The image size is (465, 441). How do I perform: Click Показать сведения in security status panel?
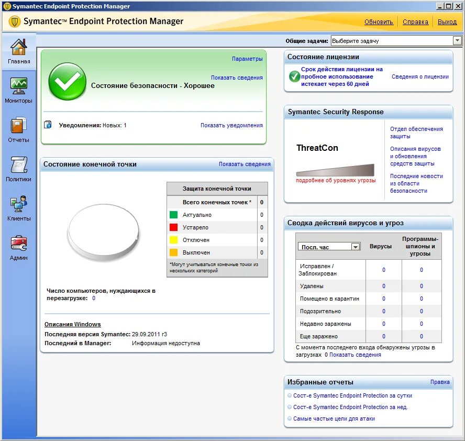click(x=237, y=78)
